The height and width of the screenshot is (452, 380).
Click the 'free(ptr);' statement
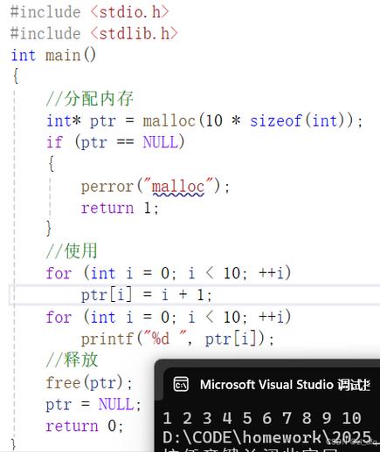coord(89,382)
